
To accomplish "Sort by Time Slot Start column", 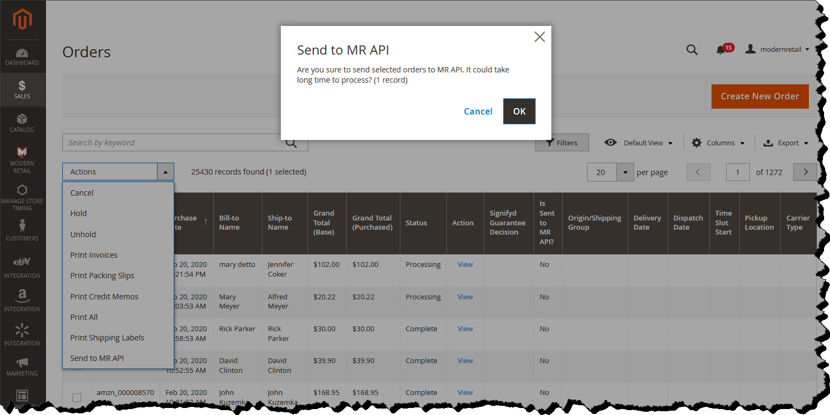I will click(724, 223).
